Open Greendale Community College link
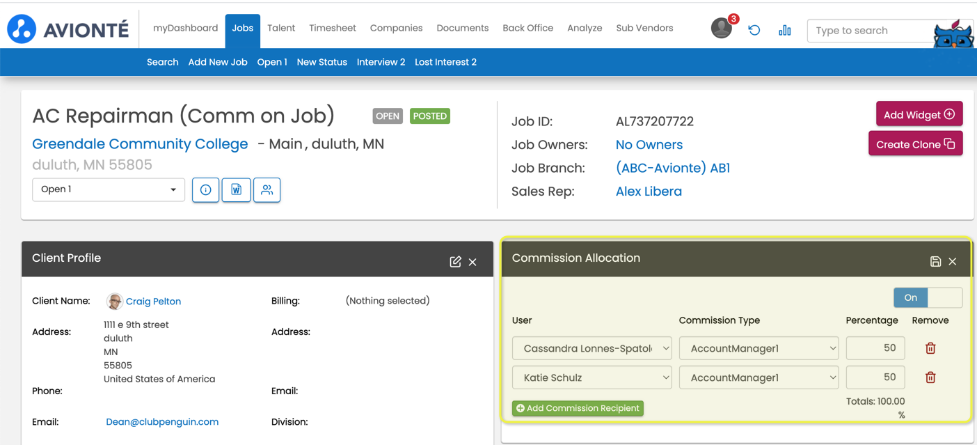Image resolution: width=977 pixels, height=445 pixels. pyautogui.click(x=140, y=144)
